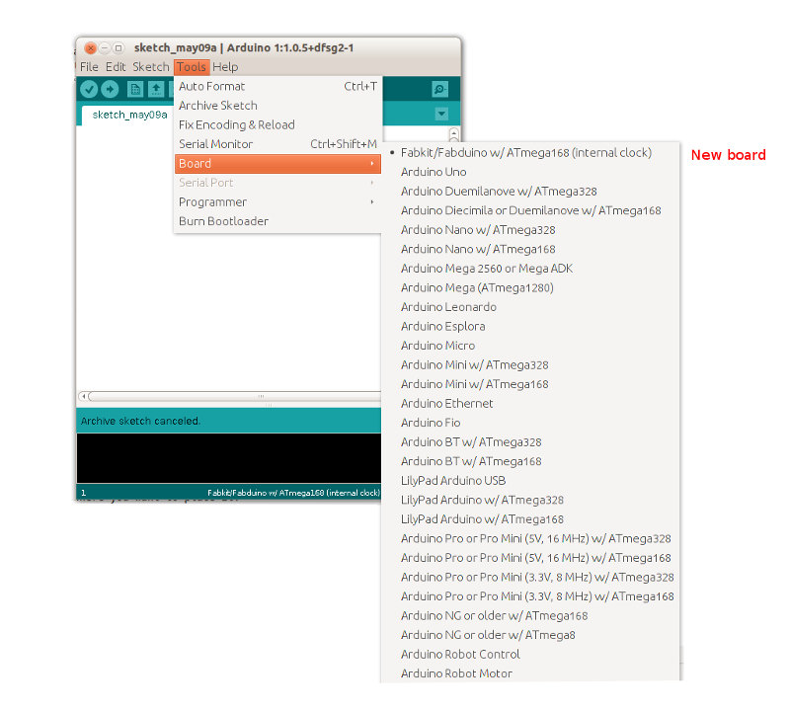Select Pro Mini 5V 16 MHz ATmega328

[530, 538]
